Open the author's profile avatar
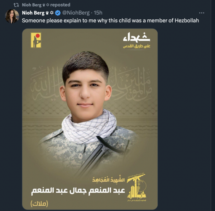Viewport: 215px width, 211px height. [x=12, y=16]
